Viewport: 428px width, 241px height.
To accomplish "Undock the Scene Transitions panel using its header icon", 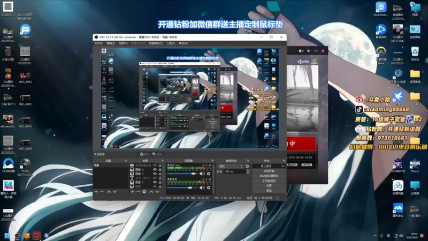I will click(x=248, y=161).
